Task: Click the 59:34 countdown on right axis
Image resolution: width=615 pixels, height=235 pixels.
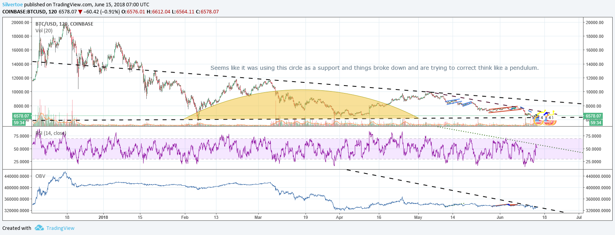Action: pos(595,123)
